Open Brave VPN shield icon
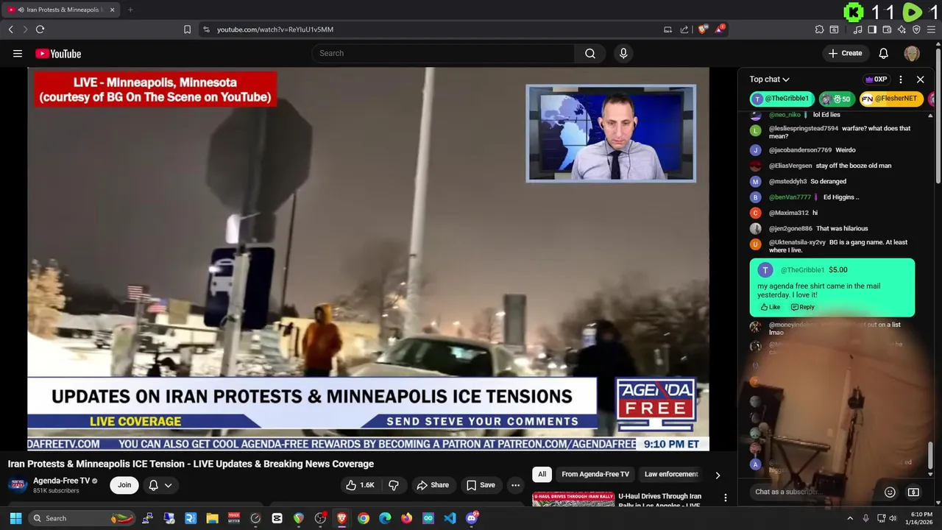The height and width of the screenshot is (530, 942). 916,29
